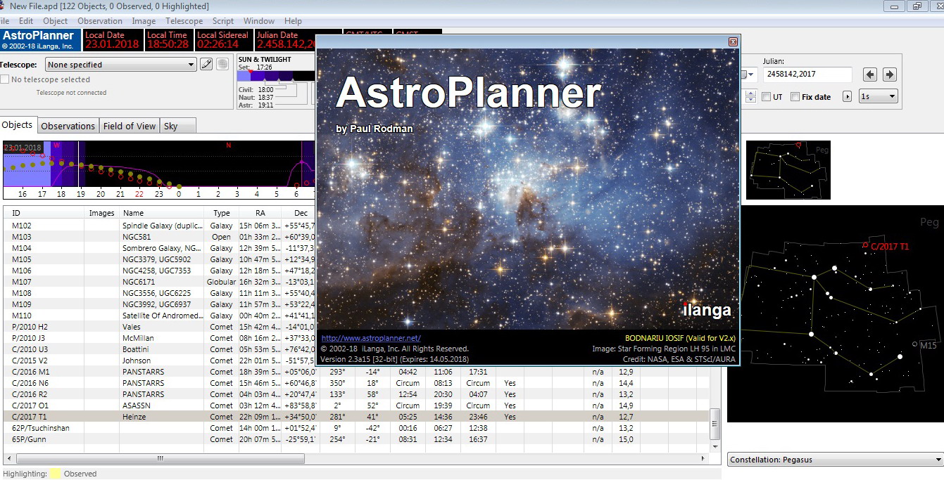Click the pencil icon to edit telescope

(206, 65)
